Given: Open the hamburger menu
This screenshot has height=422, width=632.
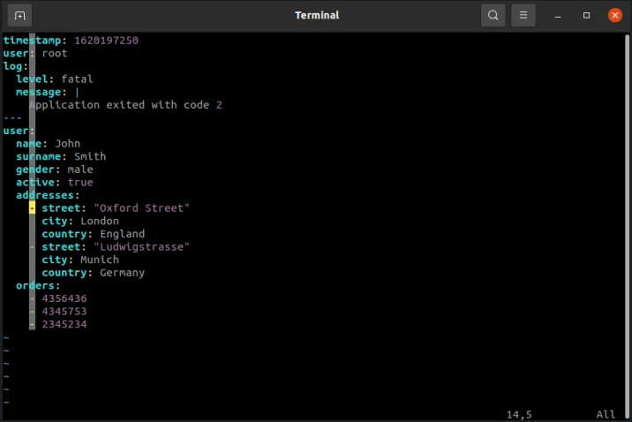Looking at the screenshot, I should [x=523, y=15].
